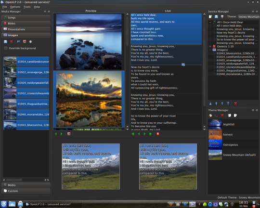Viewport: 260px width, 208px height.
Task: Move service item to bottom arrow
Action: click(228, 104)
